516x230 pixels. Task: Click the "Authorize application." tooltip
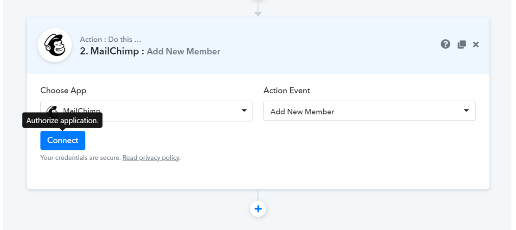pos(62,121)
